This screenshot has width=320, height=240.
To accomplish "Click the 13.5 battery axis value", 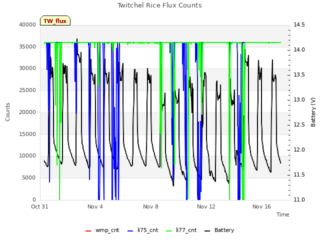I will point(299,74).
